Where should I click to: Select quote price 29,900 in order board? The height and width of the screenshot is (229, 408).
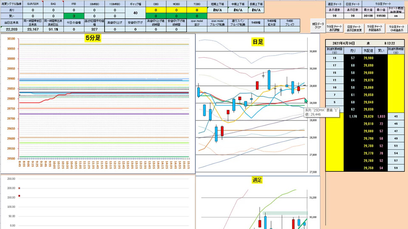coord(368,58)
